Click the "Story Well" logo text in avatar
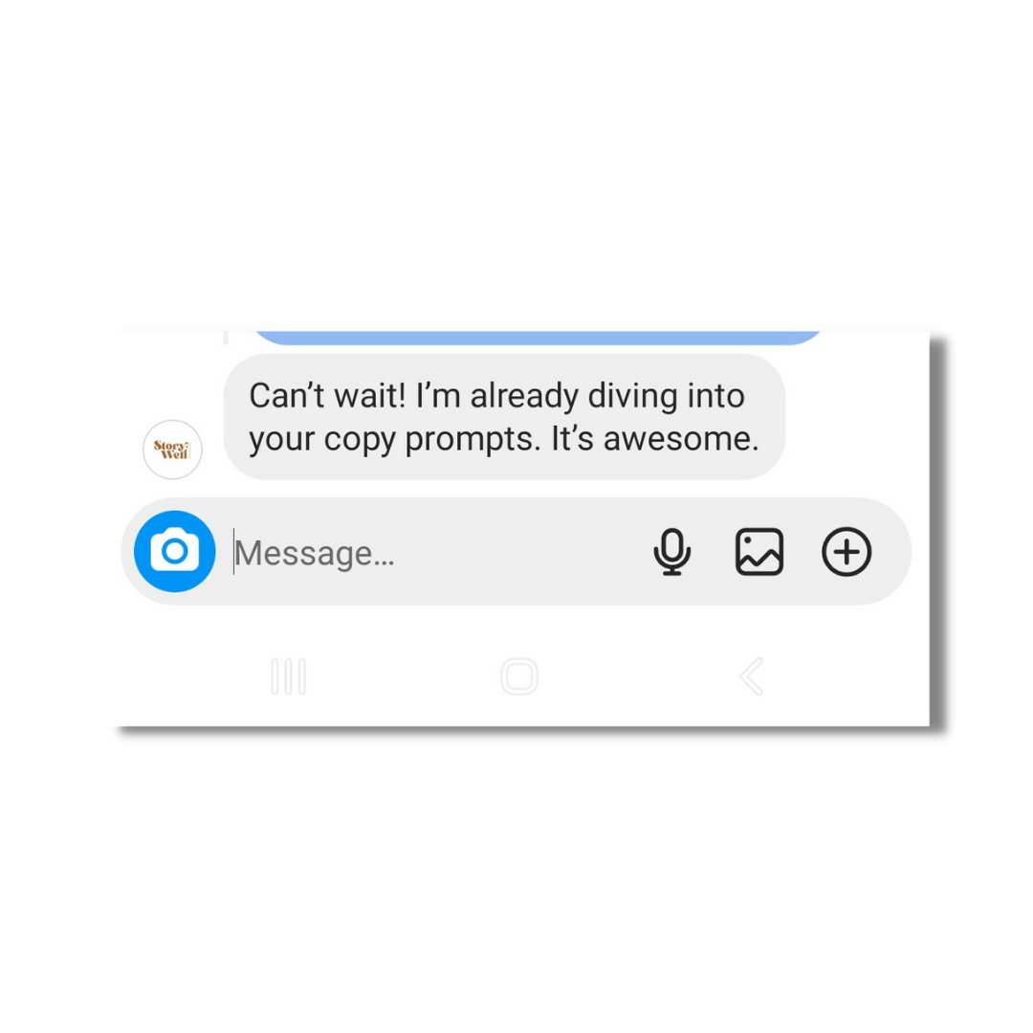 point(172,450)
